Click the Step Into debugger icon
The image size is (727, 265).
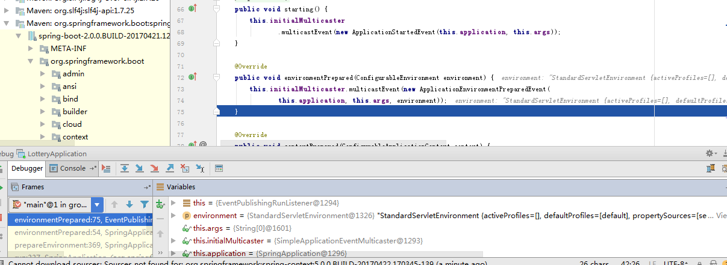pos(140,169)
